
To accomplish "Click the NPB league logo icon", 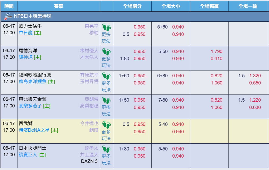I will [x=8, y=16].
